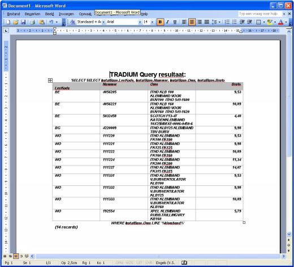The width and height of the screenshot is (294, 267).
Task: Switch to Reading Layout view icon
Action: pos(27,256)
